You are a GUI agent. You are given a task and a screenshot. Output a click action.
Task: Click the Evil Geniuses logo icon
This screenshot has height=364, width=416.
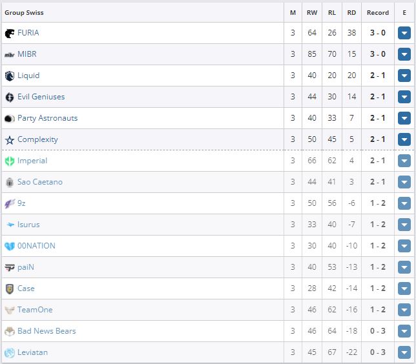click(x=10, y=97)
